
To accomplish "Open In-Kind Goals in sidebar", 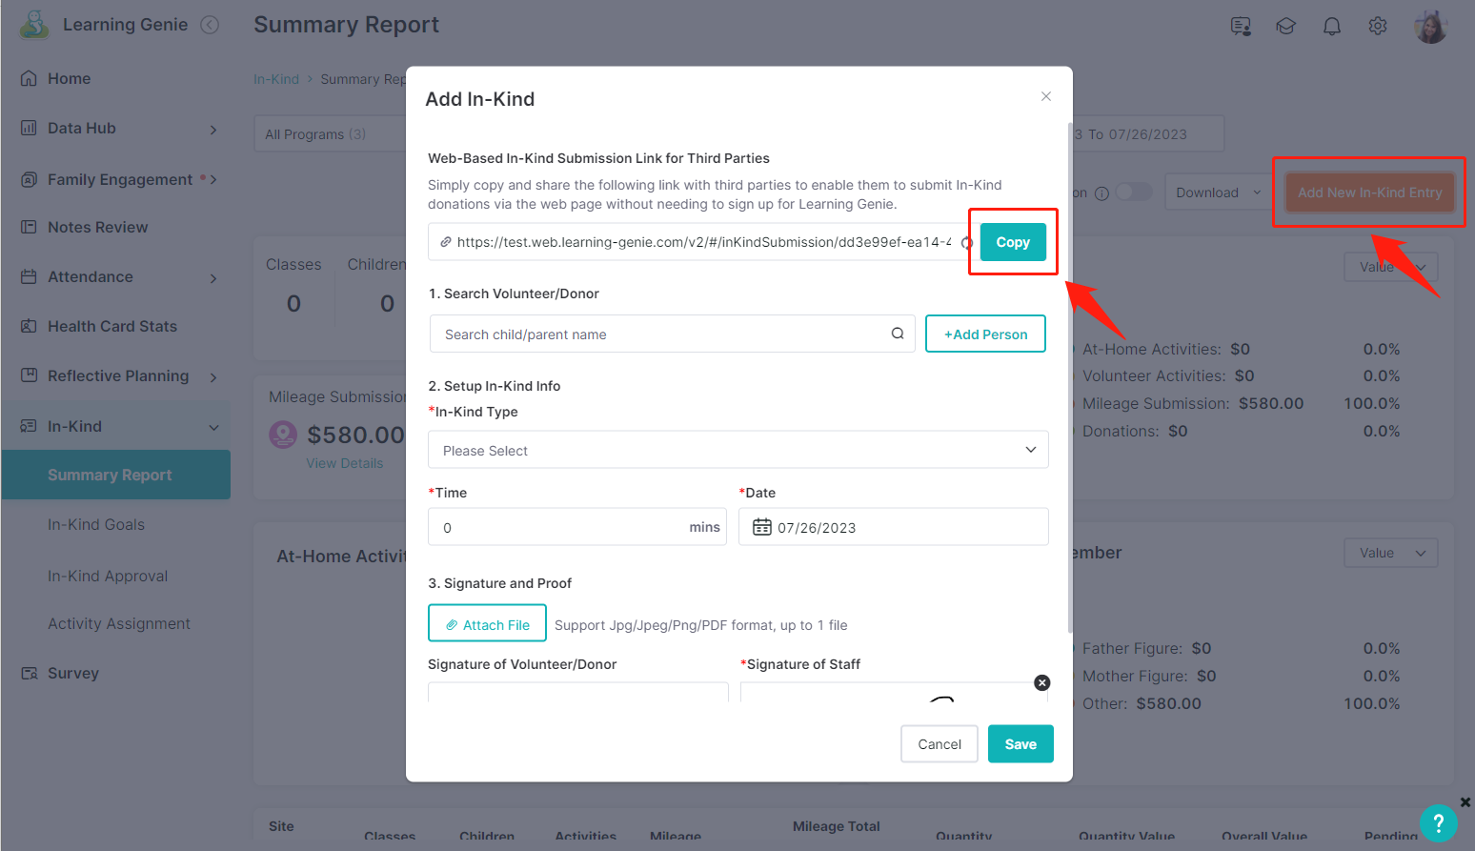I will click(96, 525).
